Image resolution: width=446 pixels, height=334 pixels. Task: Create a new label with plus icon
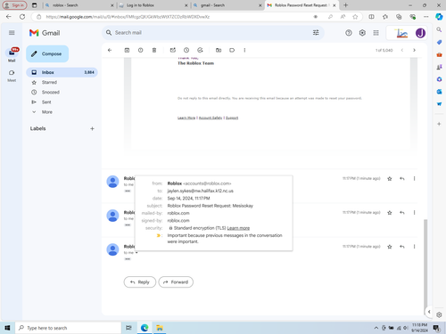click(x=92, y=128)
